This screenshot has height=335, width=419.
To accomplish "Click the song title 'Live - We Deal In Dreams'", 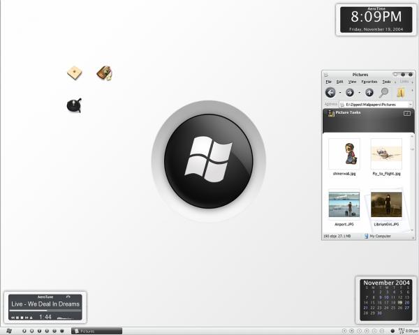I will pyautogui.click(x=45, y=304).
